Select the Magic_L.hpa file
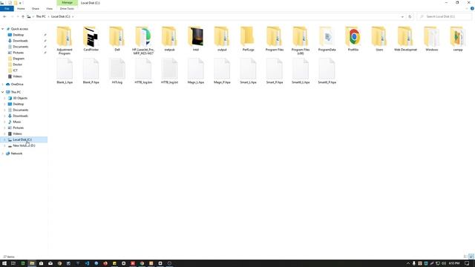Viewport: 475px width, 267px height. 196,71
